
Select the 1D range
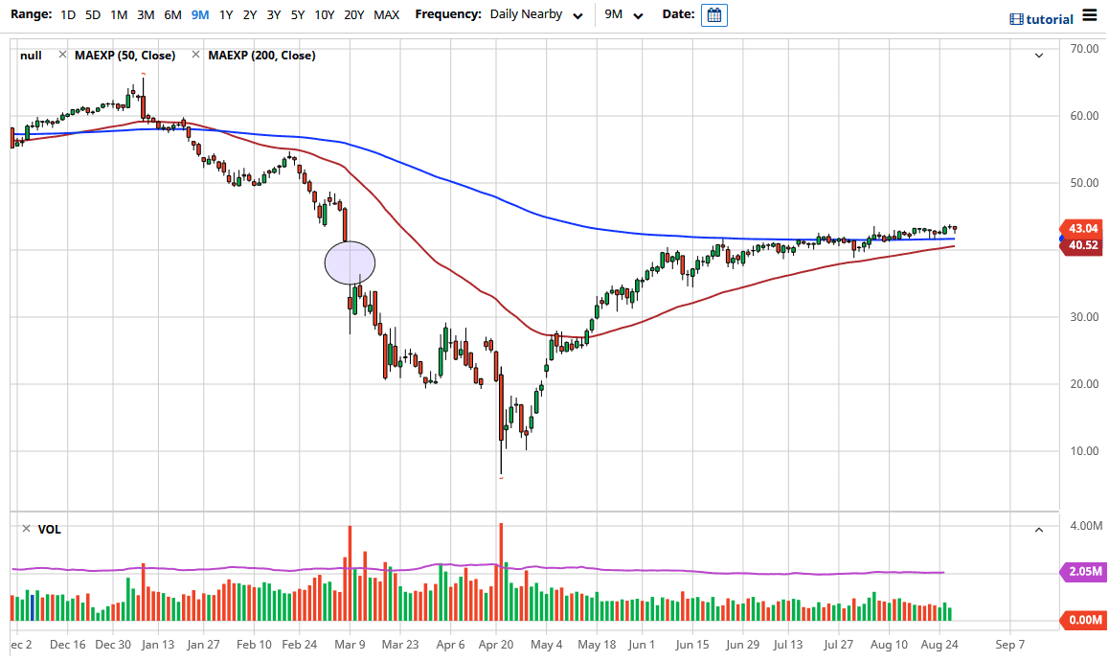(x=67, y=14)
